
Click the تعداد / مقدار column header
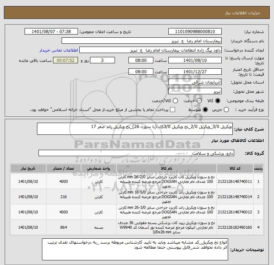coord(63,168)
